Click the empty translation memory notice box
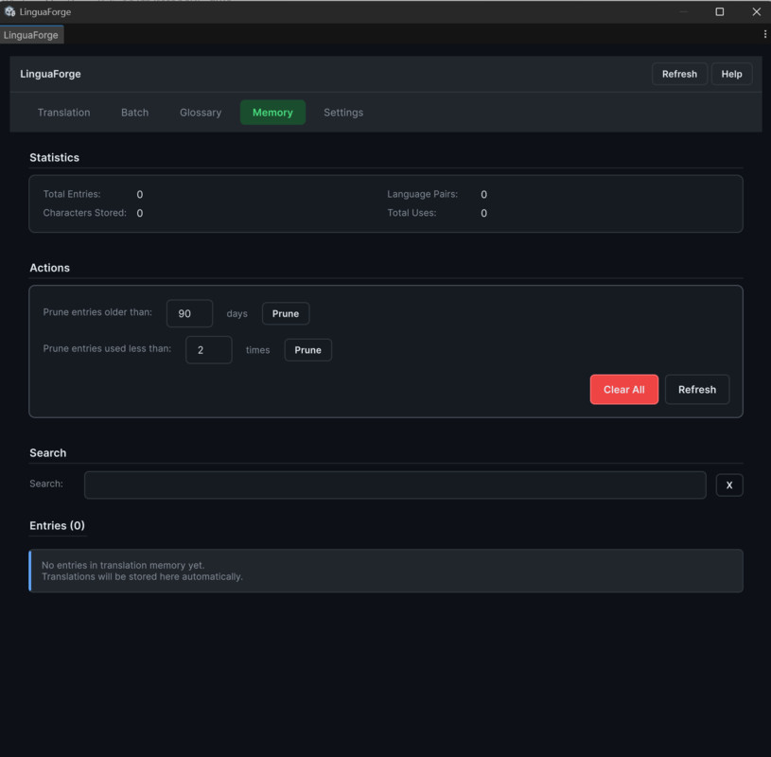771x757 pixels. 386,570
